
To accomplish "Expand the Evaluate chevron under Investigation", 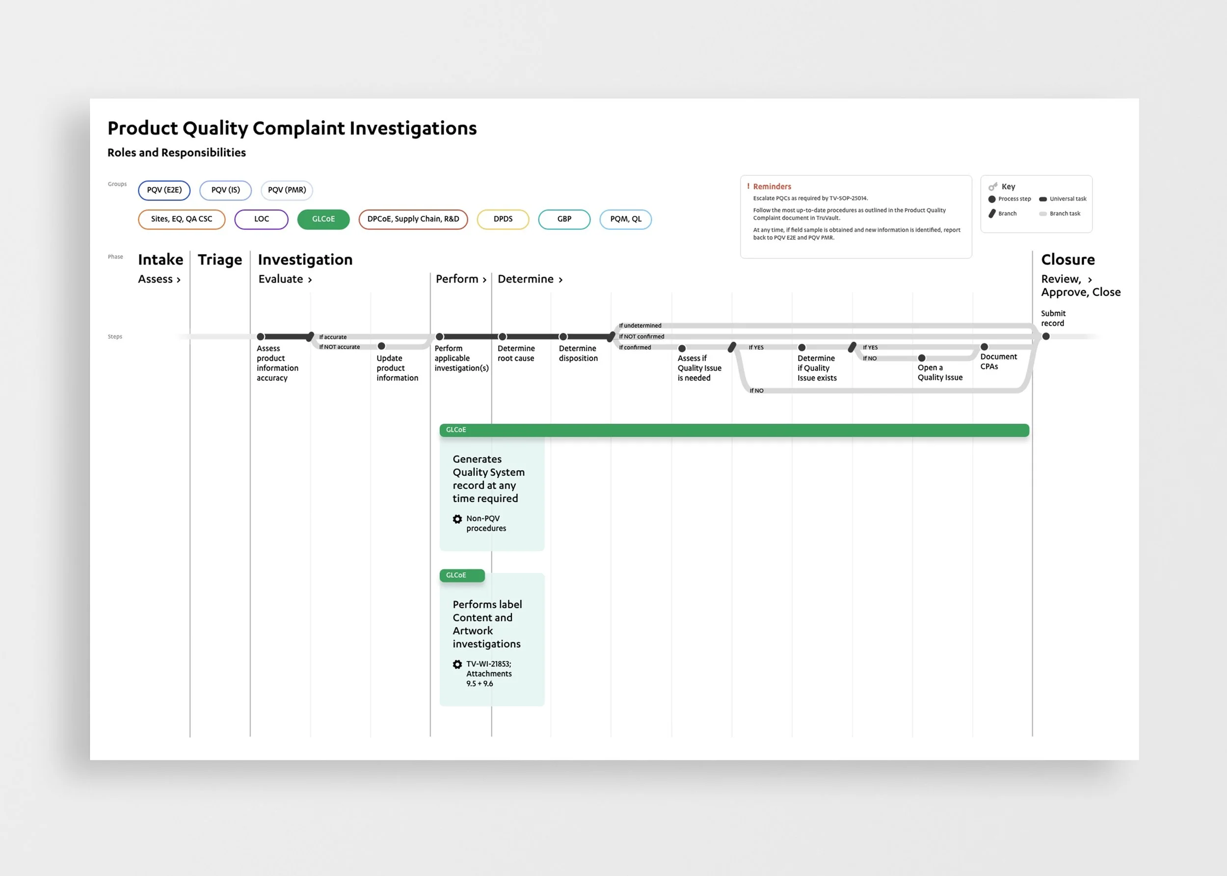I will coord(310,280).
